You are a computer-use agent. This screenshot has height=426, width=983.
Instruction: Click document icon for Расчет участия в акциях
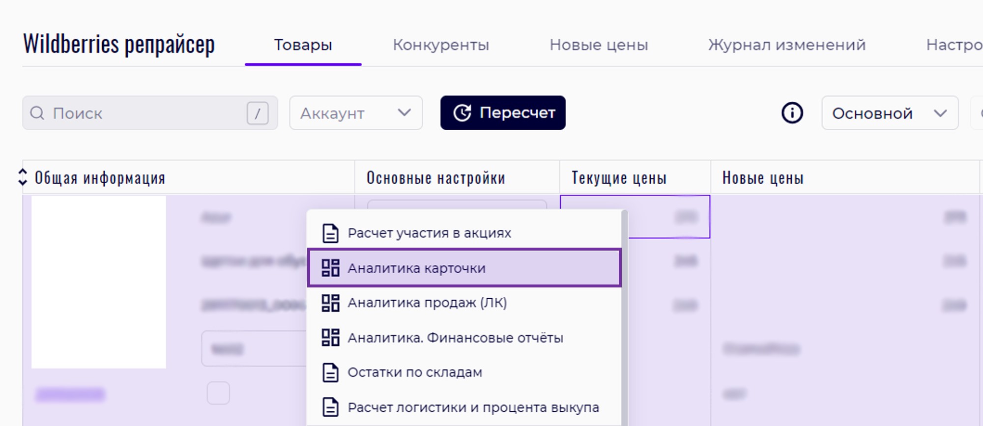click(x=330, y=233)
